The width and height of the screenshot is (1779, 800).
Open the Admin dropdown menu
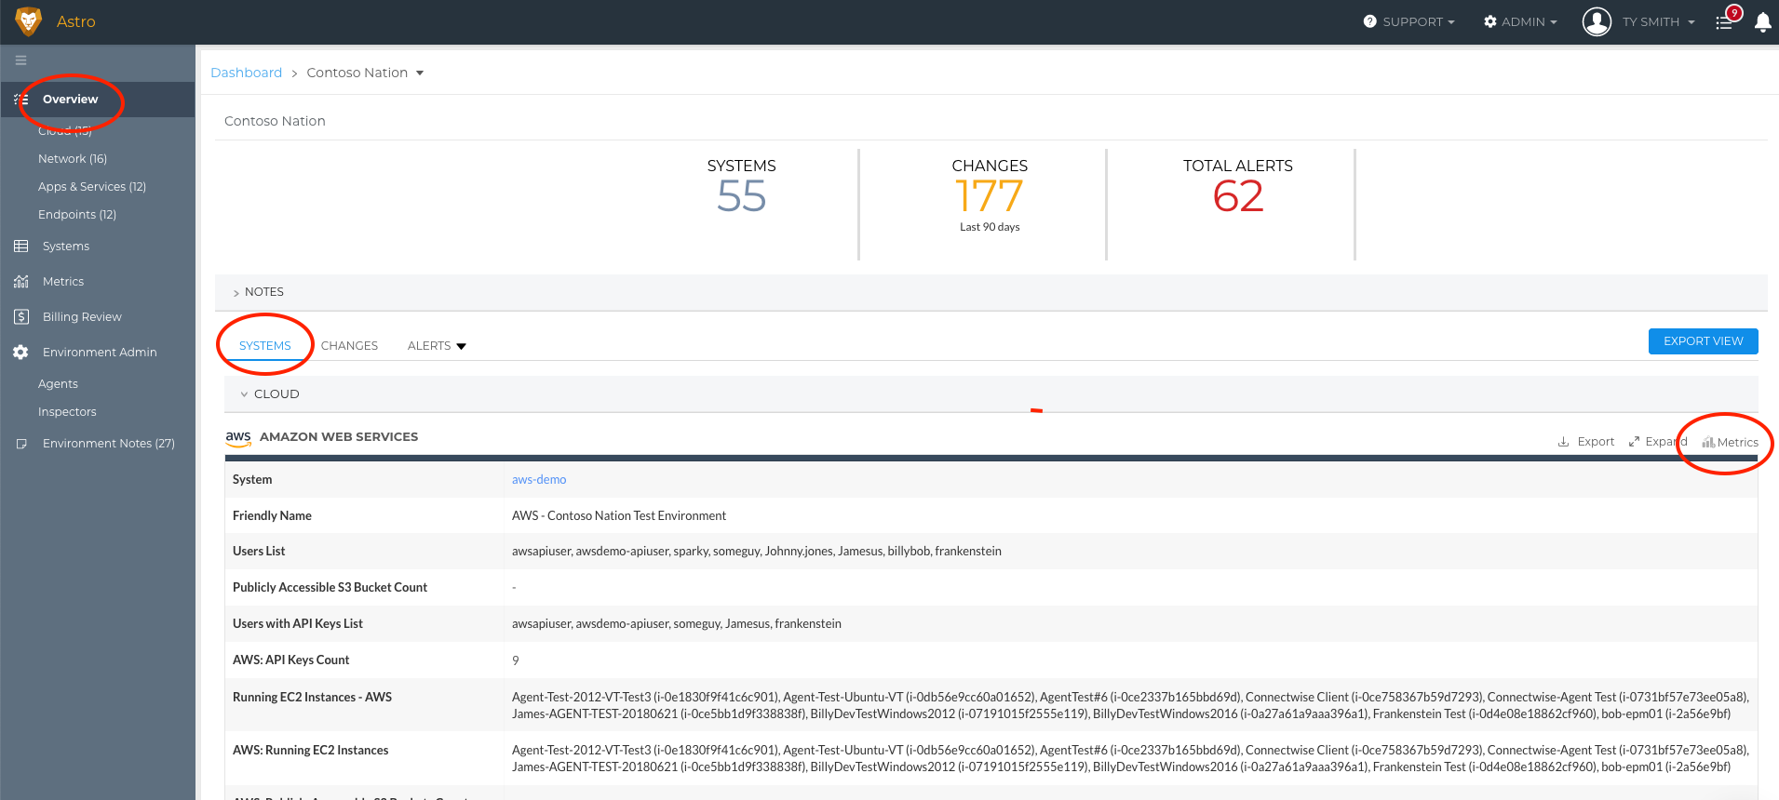point(1520,21)
